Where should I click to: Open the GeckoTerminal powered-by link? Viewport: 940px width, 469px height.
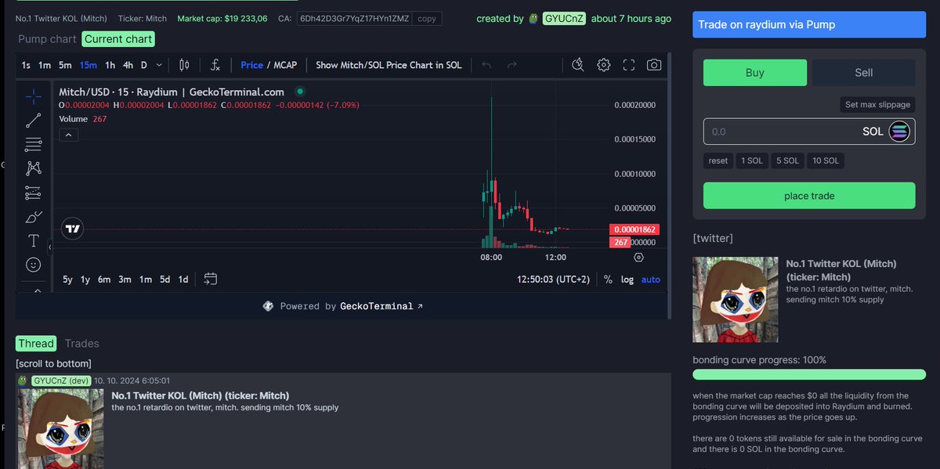pos(343,306)
